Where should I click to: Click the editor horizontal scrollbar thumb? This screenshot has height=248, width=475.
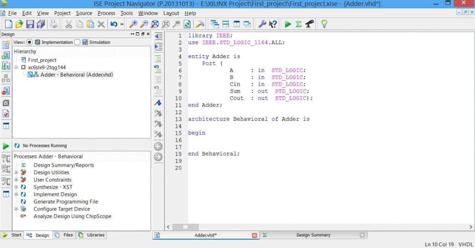(x=185, y=227)
